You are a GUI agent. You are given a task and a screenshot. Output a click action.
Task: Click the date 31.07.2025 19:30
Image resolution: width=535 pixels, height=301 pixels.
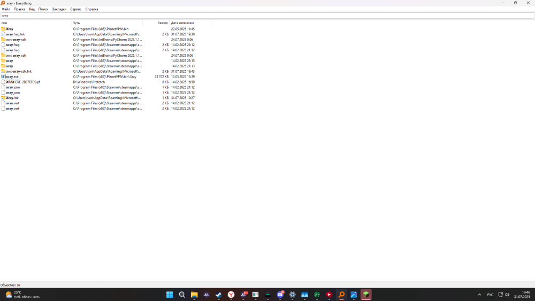tap(183, 34)
